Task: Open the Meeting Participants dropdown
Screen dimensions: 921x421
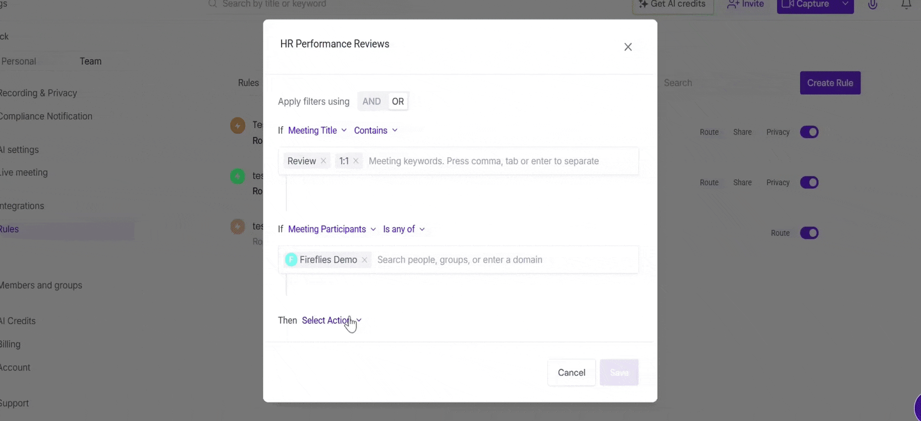Action: click(332, 229)
